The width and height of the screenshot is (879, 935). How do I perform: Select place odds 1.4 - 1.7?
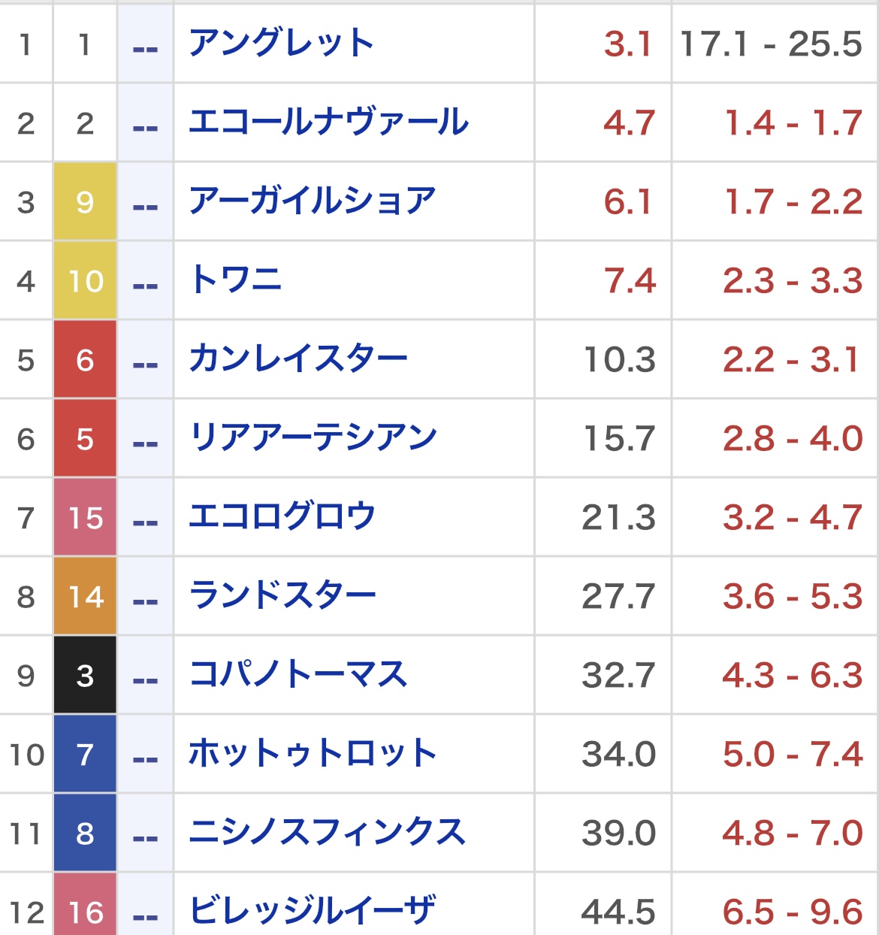coord(793,123)
